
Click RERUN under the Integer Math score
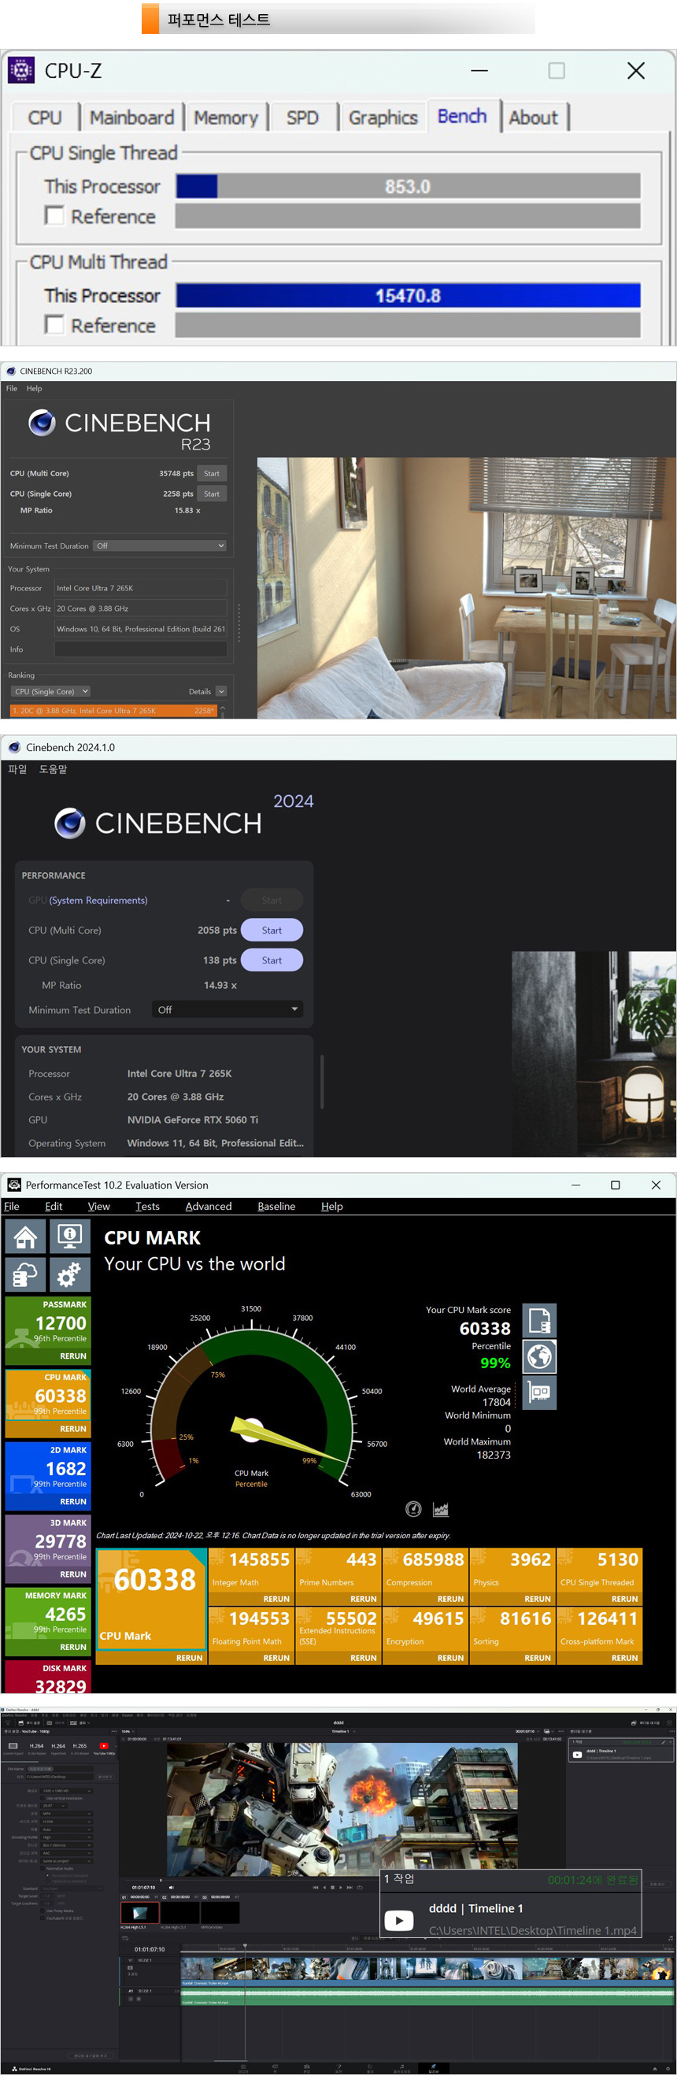tap(276, 1599)
